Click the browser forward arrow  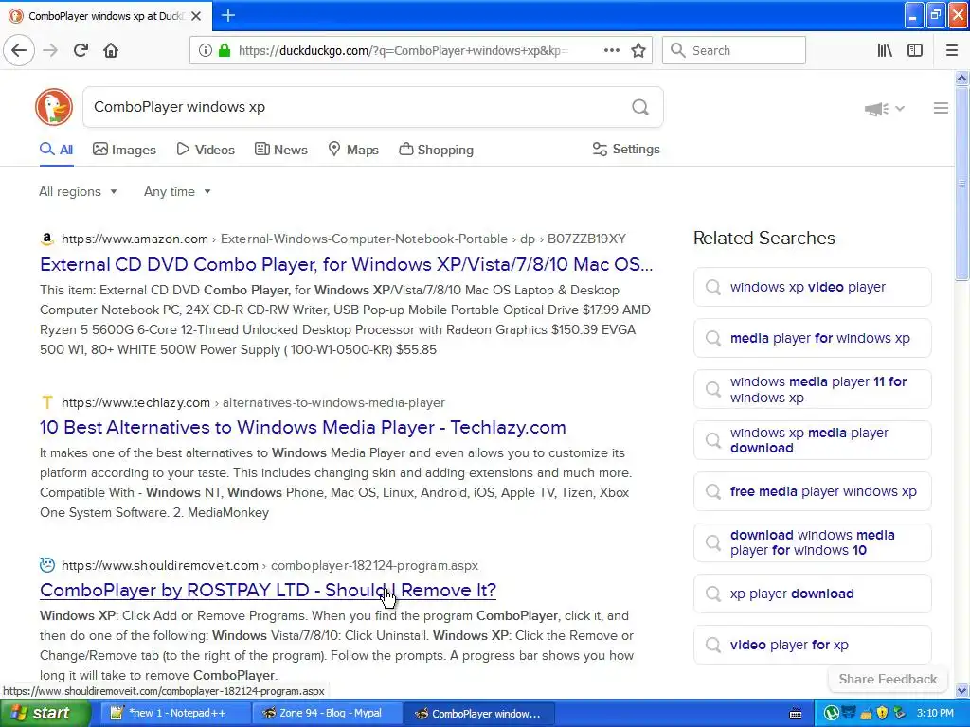[x=50, y=50]
